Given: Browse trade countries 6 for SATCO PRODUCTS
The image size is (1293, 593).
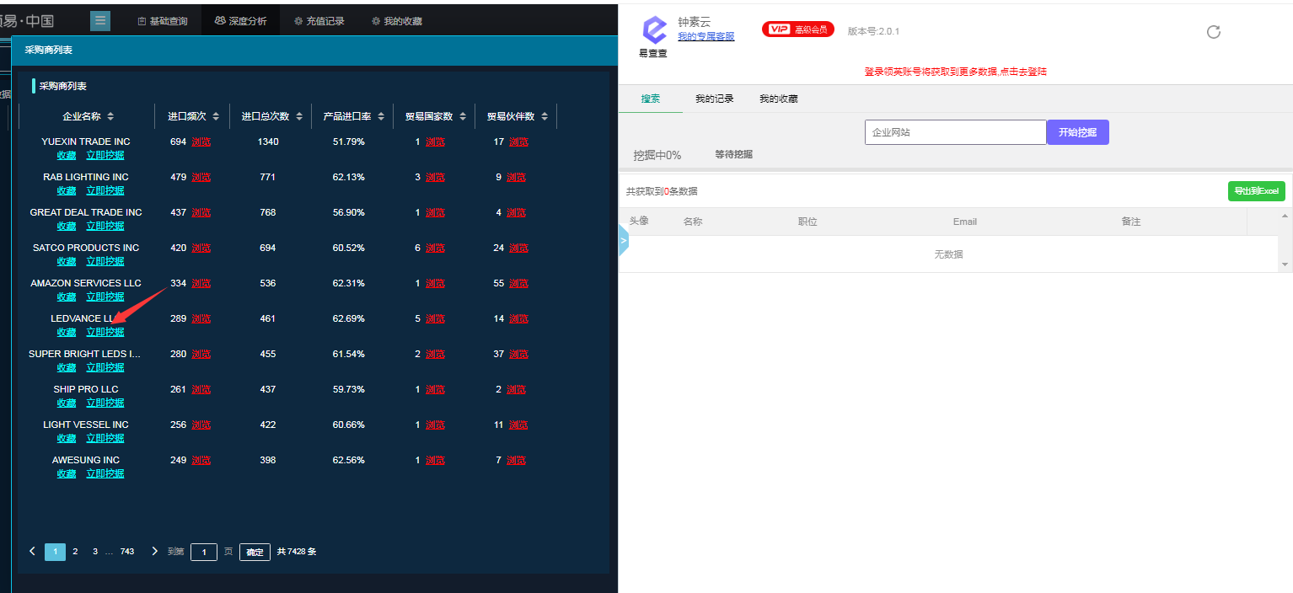Looking at the screenshot, I should tap(435, 248).
